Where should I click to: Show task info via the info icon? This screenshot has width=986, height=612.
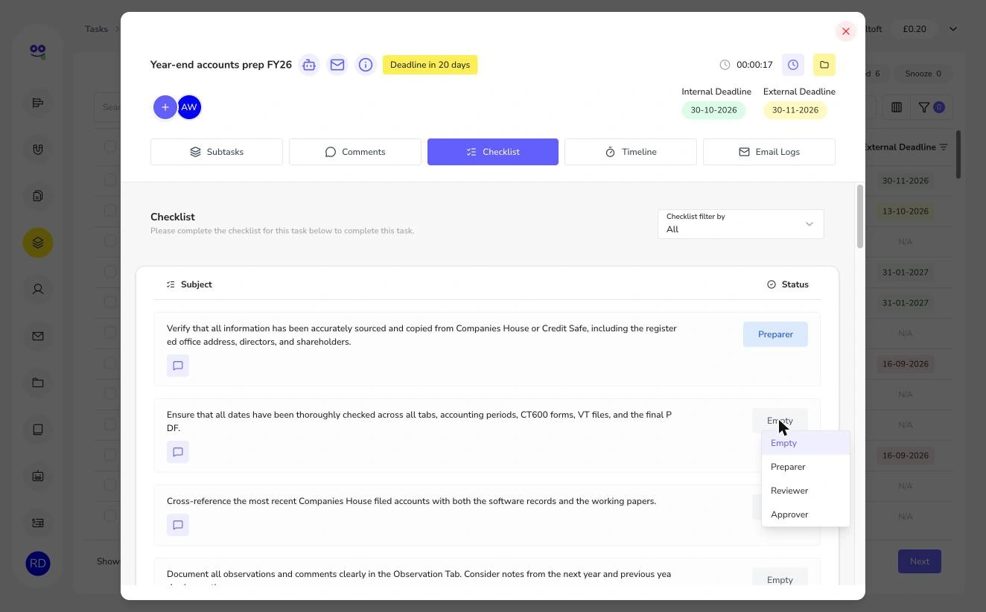click(366, 65)
